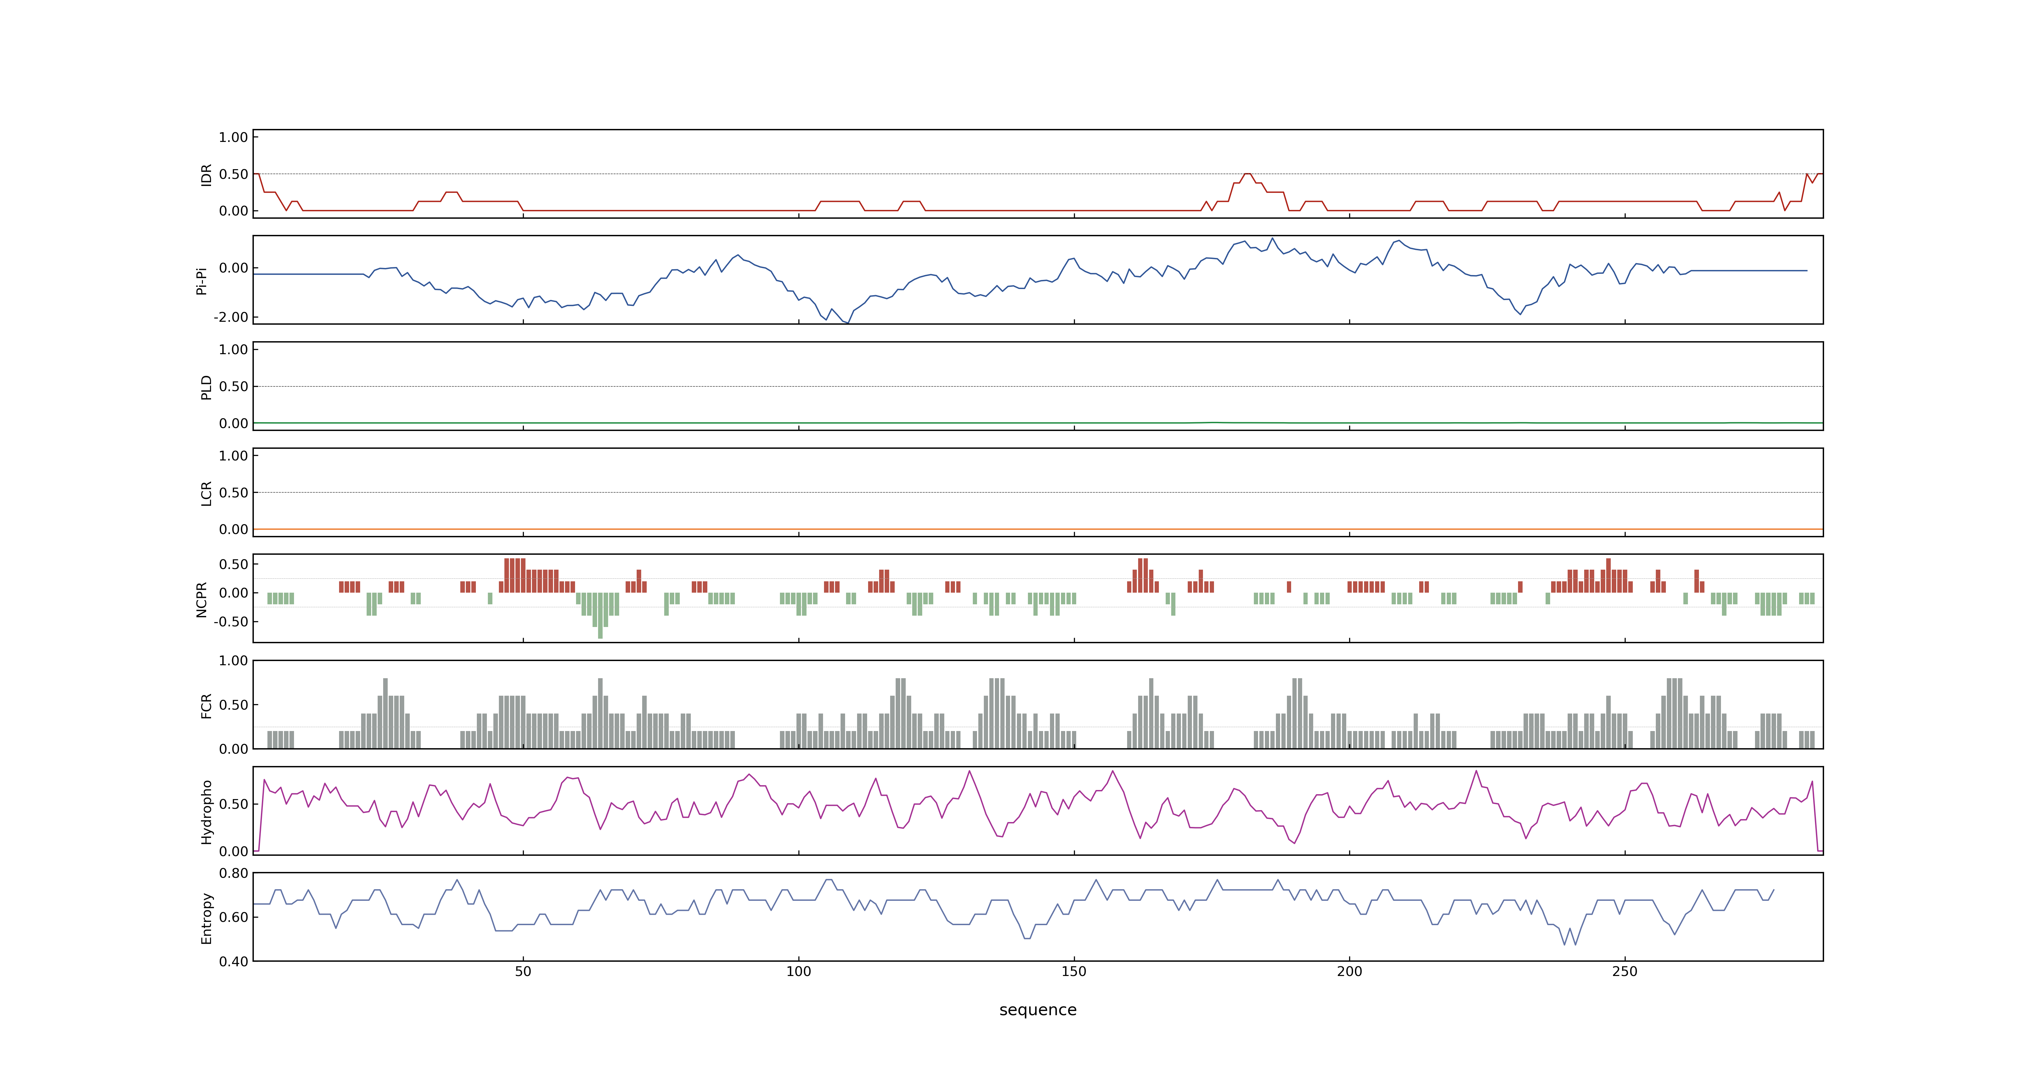Click the 0.50 tick on PLD axis
The width and height of the screenshot is (2026, 1080).
[x=234, y=387]
